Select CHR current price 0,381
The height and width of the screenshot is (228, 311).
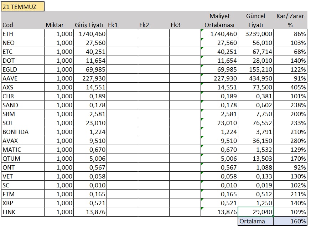[x=256, y=96]
